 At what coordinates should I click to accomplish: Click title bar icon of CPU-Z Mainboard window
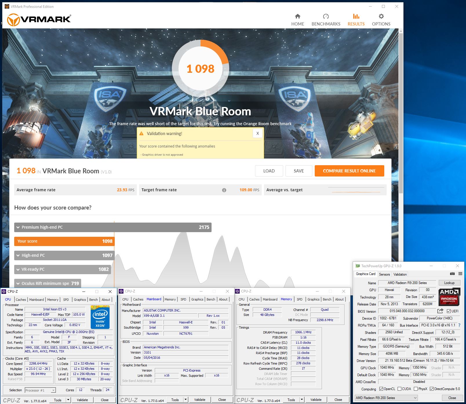121,291
